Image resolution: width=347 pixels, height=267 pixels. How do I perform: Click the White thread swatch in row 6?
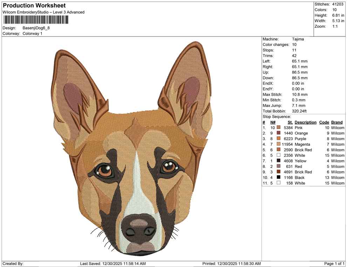point(278,155)
